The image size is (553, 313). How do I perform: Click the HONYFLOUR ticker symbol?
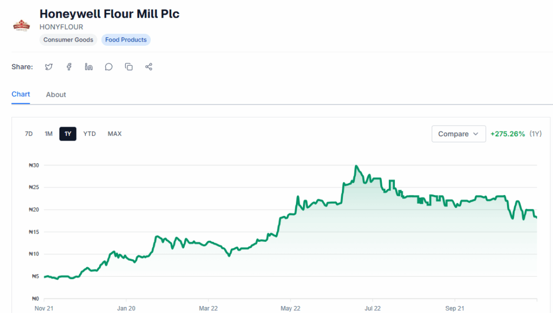point(62,27)
